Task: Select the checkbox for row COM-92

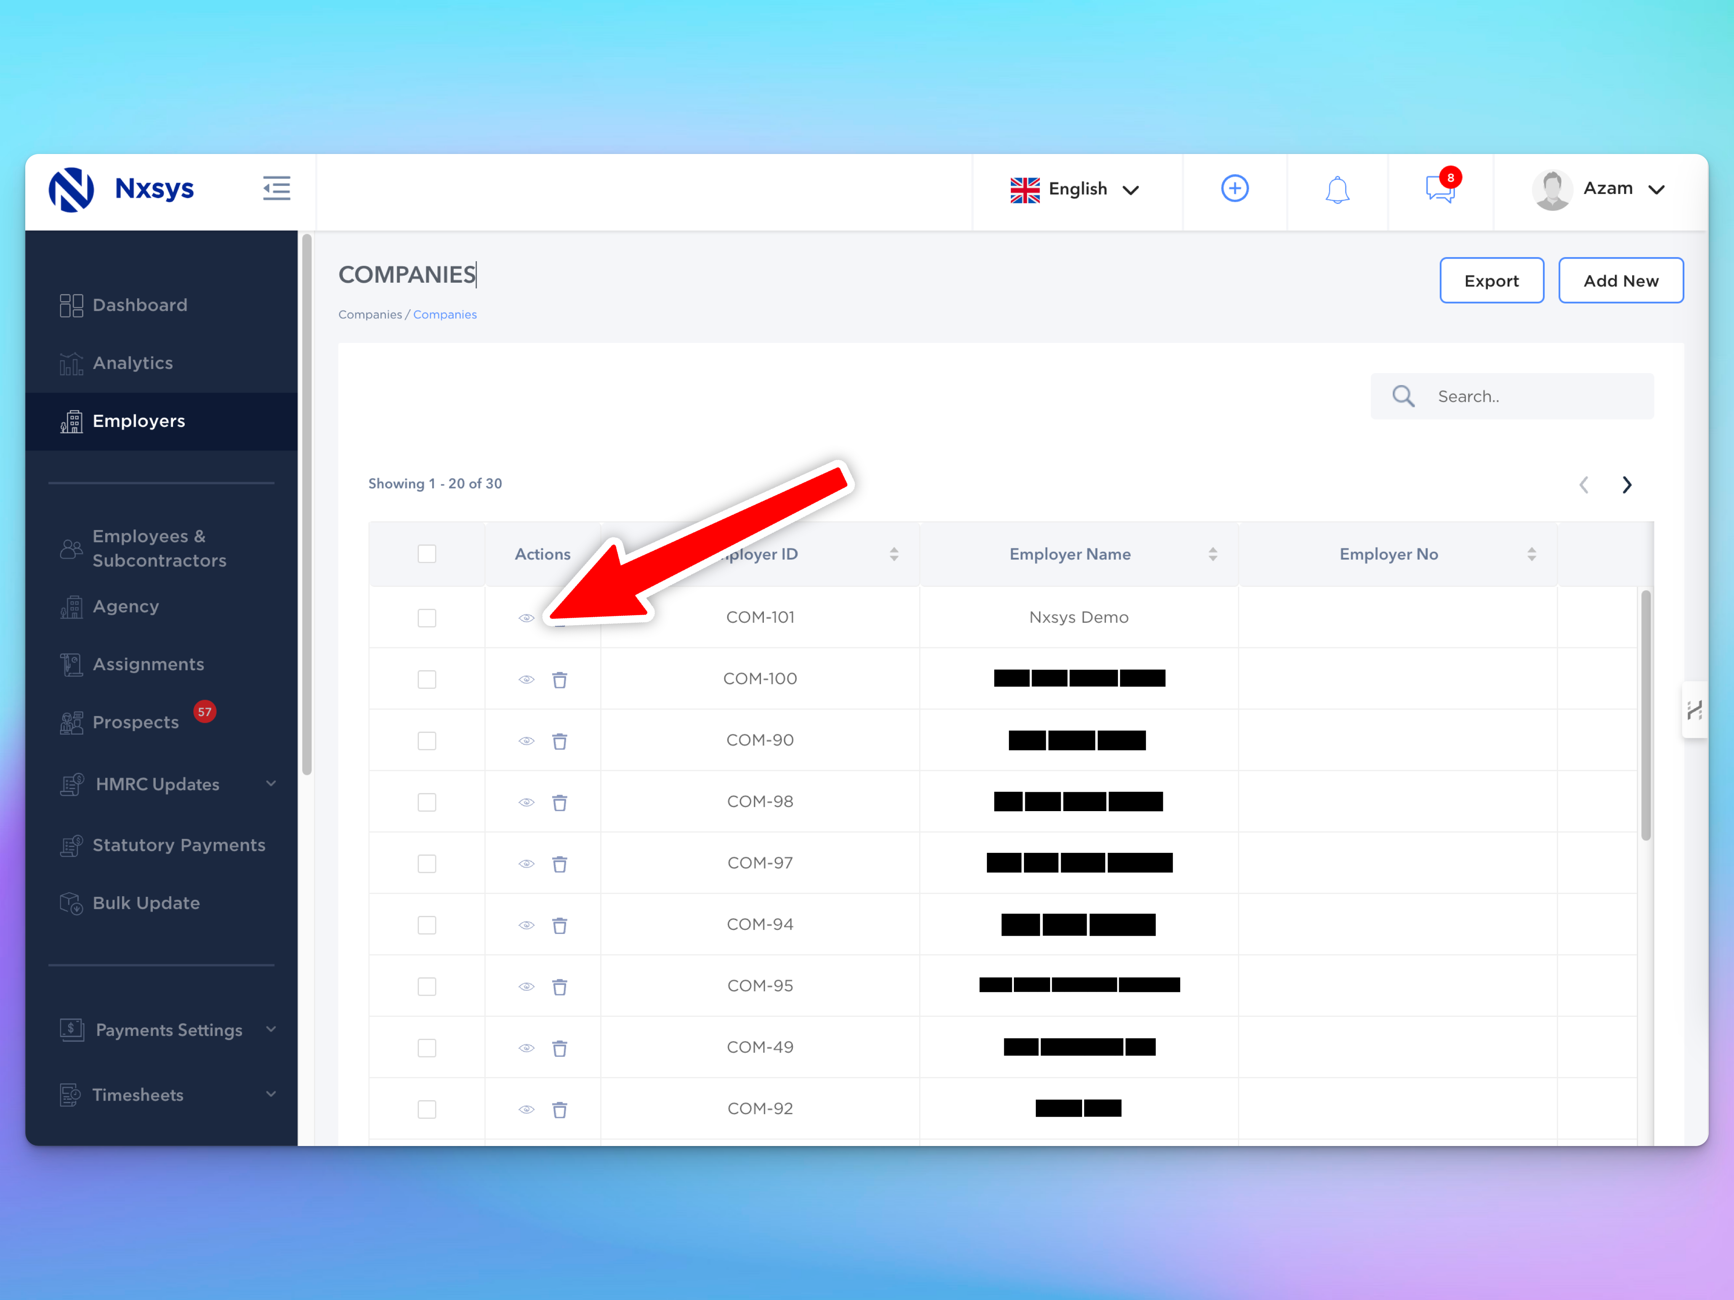Action: coord(426,1109)
